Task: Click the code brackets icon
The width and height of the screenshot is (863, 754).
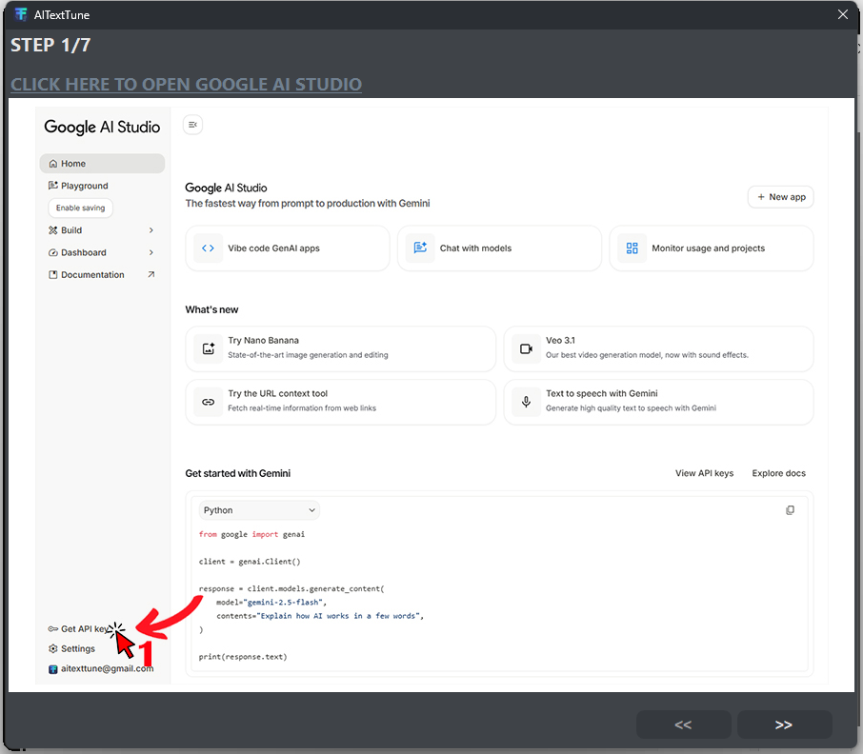Action: click(x=208, y=248)
